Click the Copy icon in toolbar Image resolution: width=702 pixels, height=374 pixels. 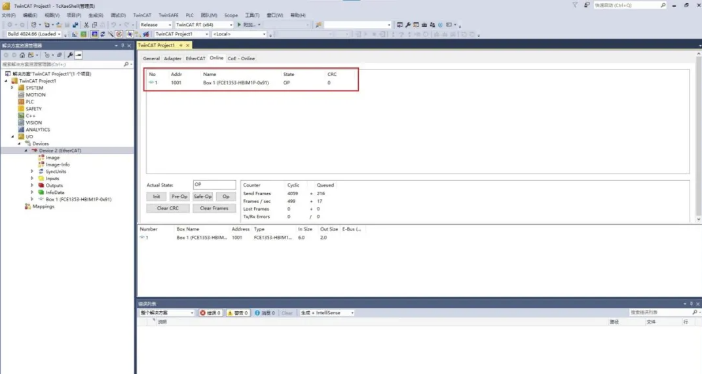94,25
